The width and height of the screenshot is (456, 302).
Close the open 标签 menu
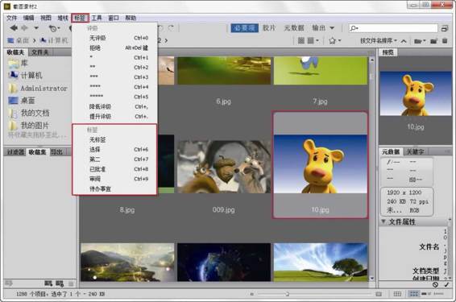click(x=80, y=18)
